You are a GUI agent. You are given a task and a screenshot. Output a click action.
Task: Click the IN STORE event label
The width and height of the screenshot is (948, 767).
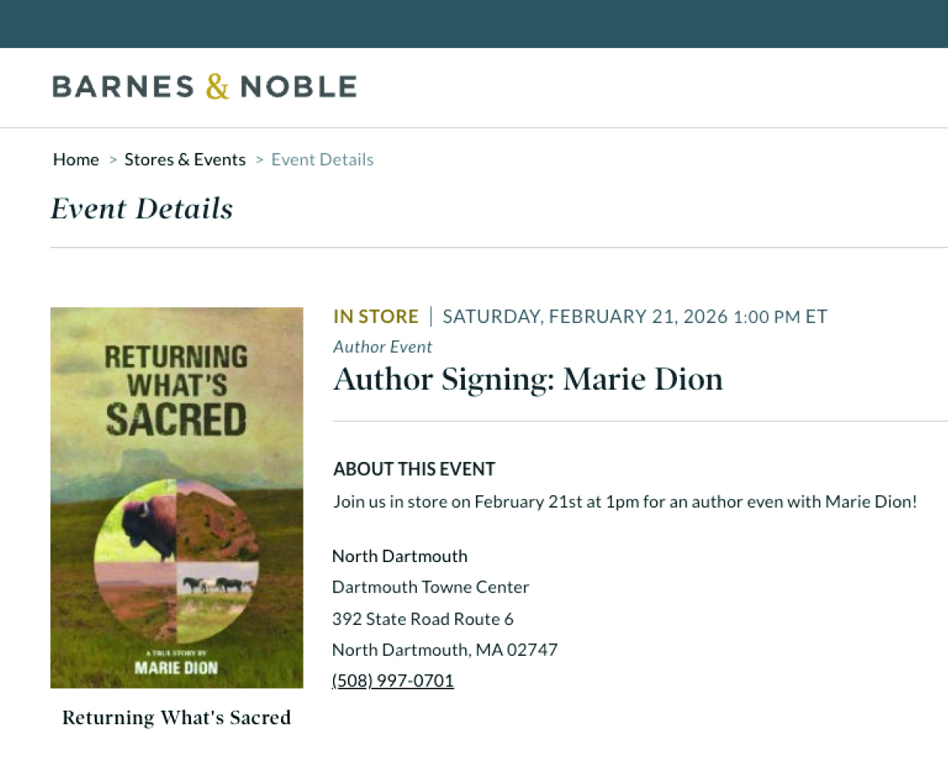point(376,317)
